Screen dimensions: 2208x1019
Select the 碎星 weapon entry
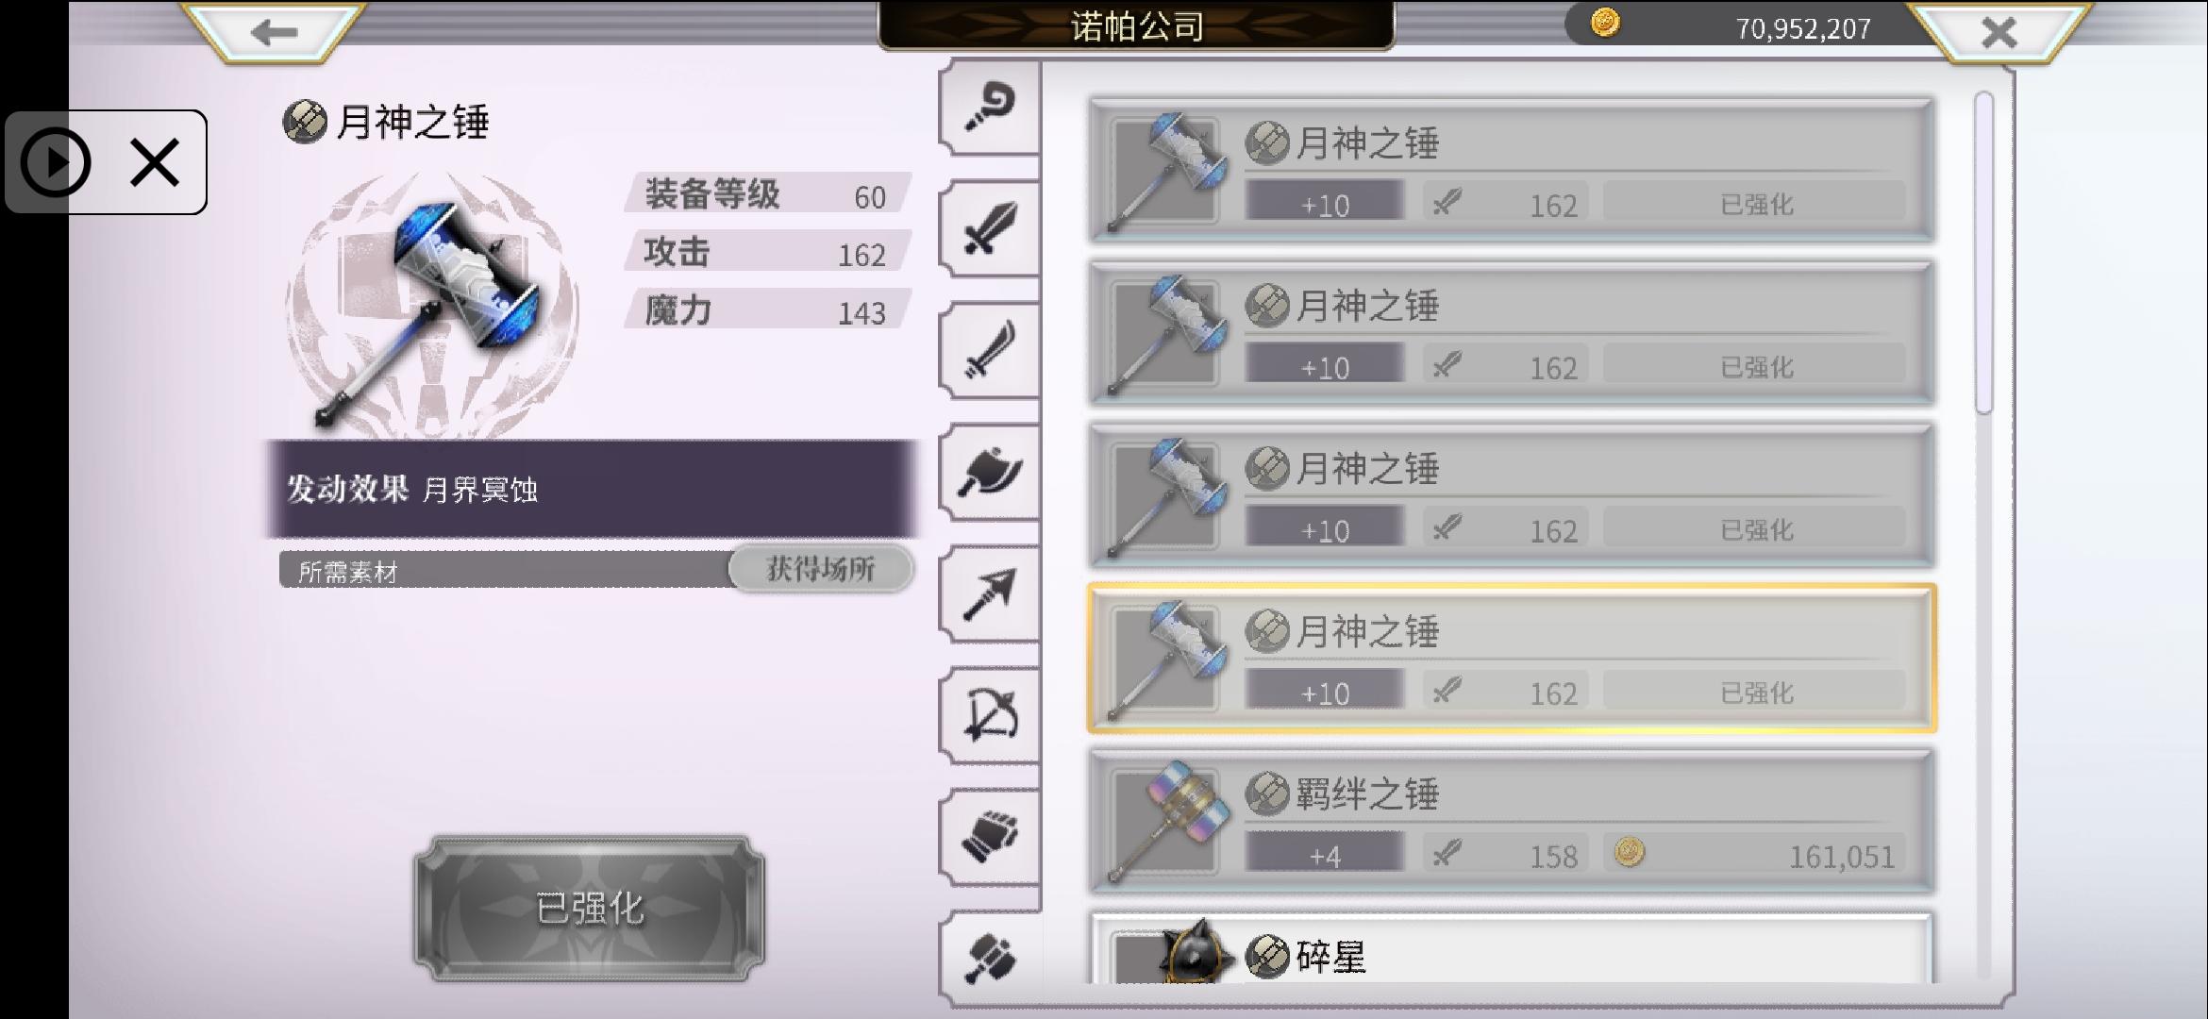1512,947
